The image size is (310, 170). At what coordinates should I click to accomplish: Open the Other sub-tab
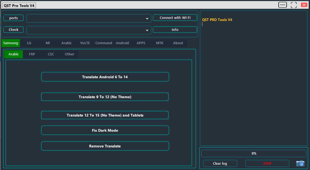(69, 54)
